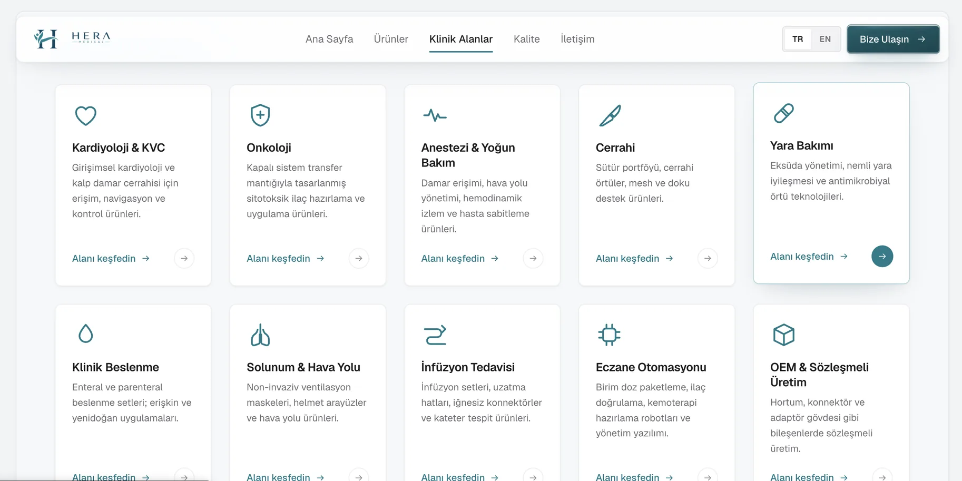Click Alanı keşfedin link under Yara Bakımı
This screenshot has width=962, height=481.
809,256
